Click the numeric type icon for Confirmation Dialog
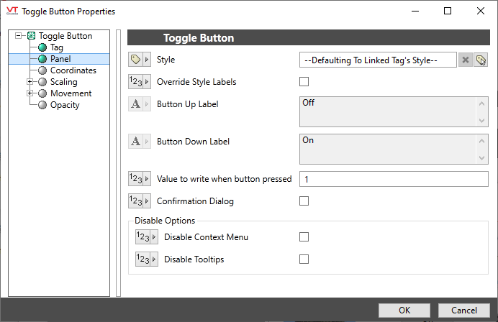498x322 pixels. 140,201
